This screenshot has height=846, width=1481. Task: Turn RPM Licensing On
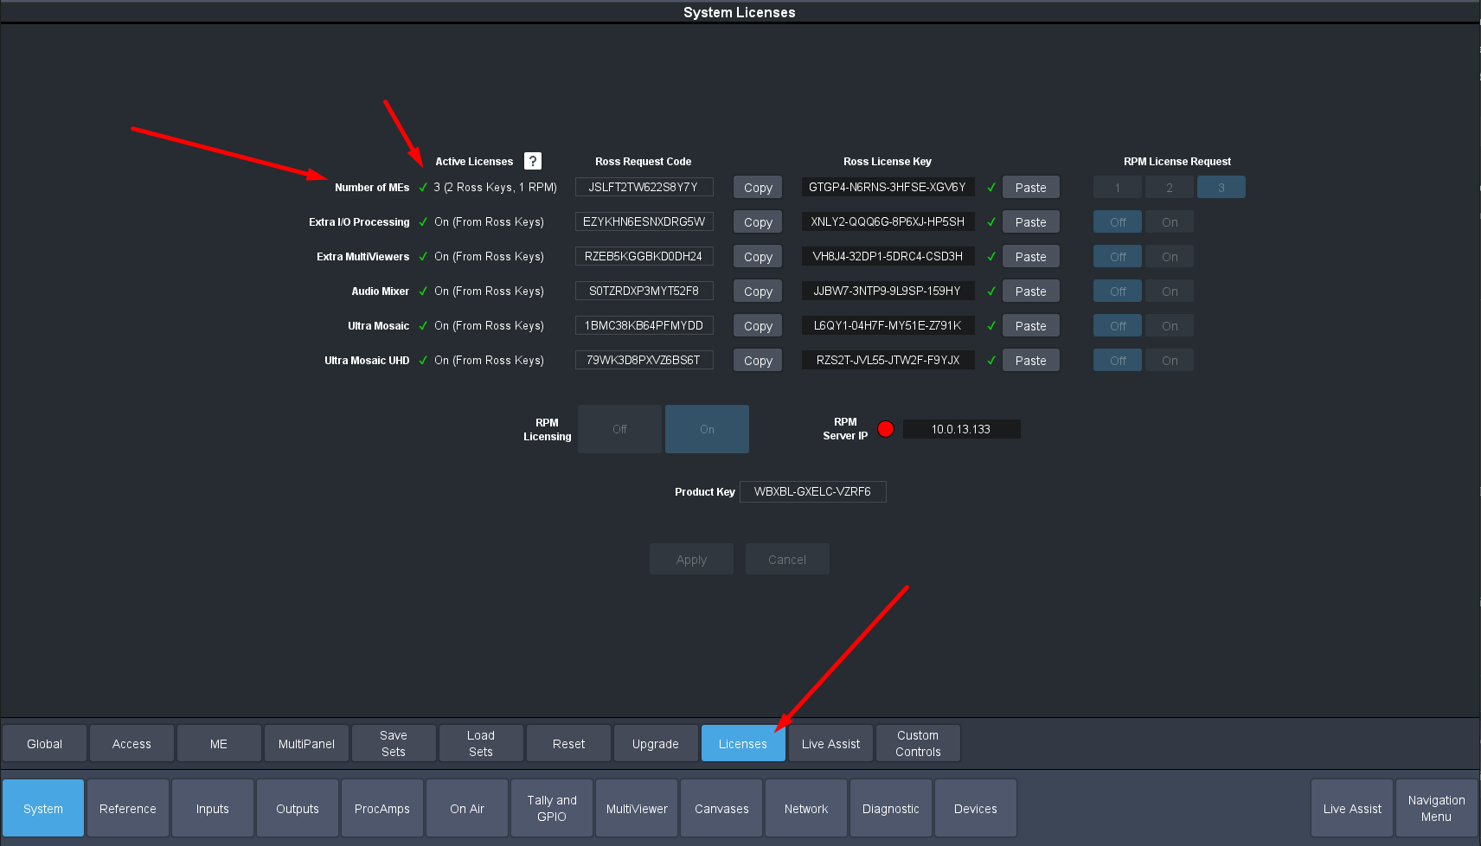[x=707, y=429]
